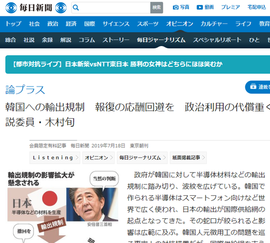Click the date 2019年7月18日
The height and width of the screenshot is (243, 270).
pos(109,146)
